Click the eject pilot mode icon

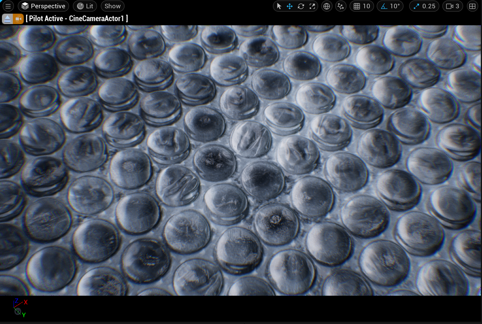tap(8, 18)
